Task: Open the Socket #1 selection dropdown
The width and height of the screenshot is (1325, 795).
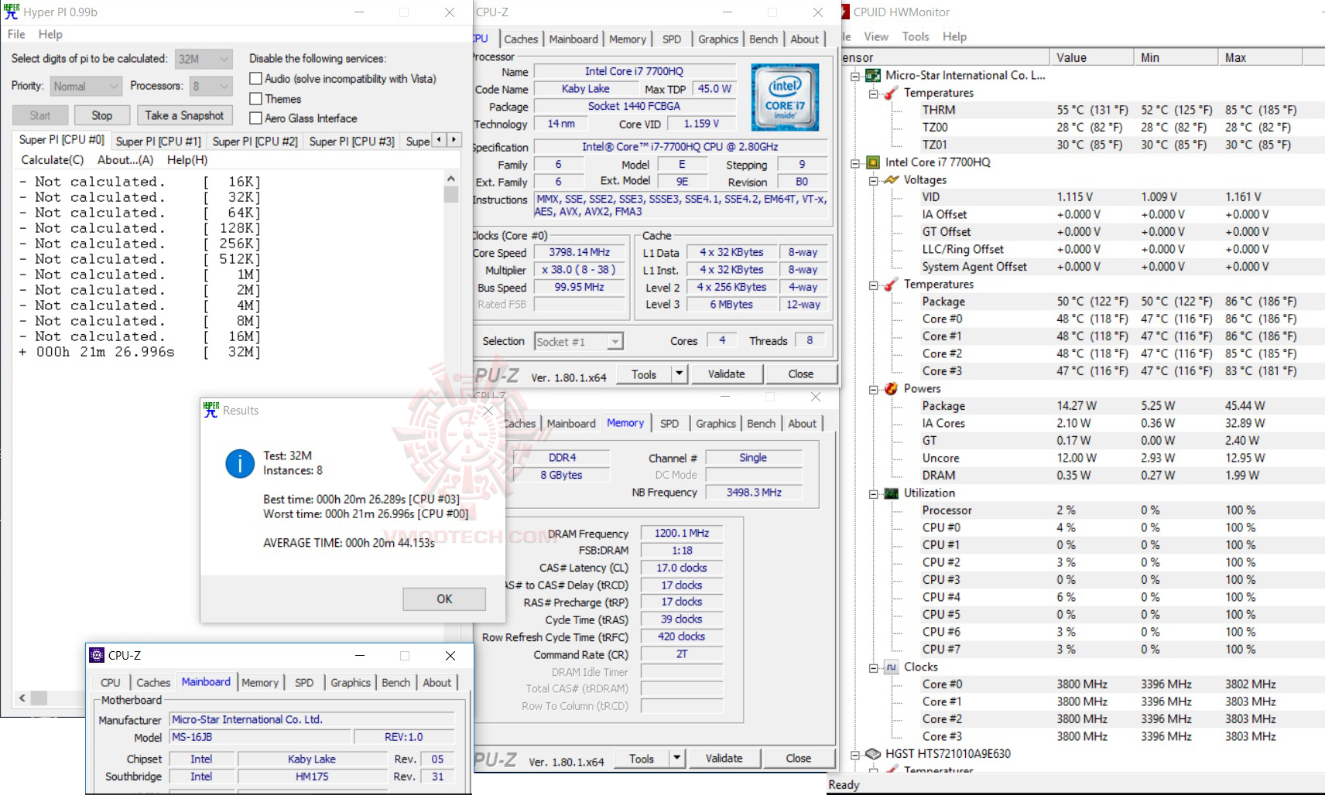Action: pos(615,340)
